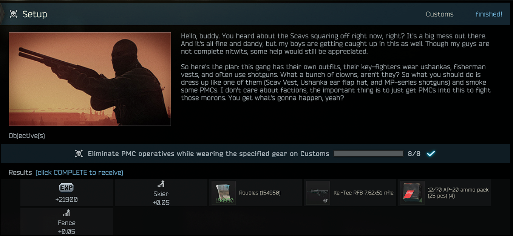Click the EXP reward badge icon

click(66, 188)
